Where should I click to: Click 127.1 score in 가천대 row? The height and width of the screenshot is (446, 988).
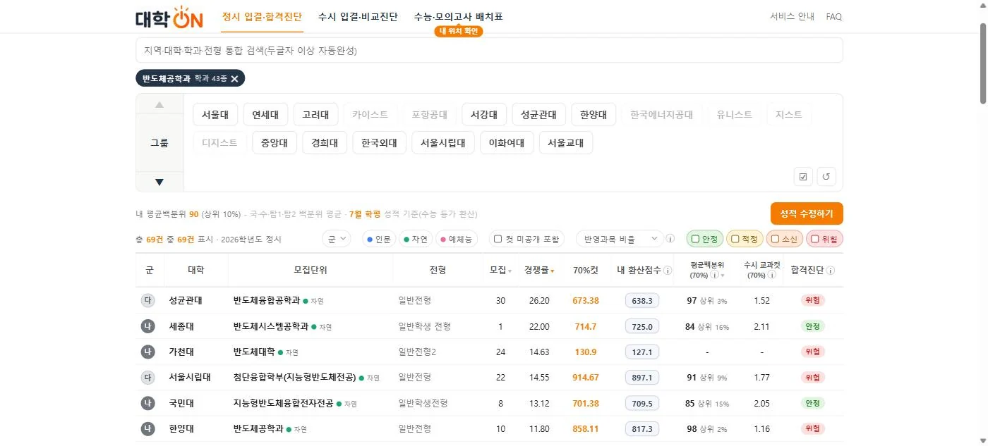(642, 352)
